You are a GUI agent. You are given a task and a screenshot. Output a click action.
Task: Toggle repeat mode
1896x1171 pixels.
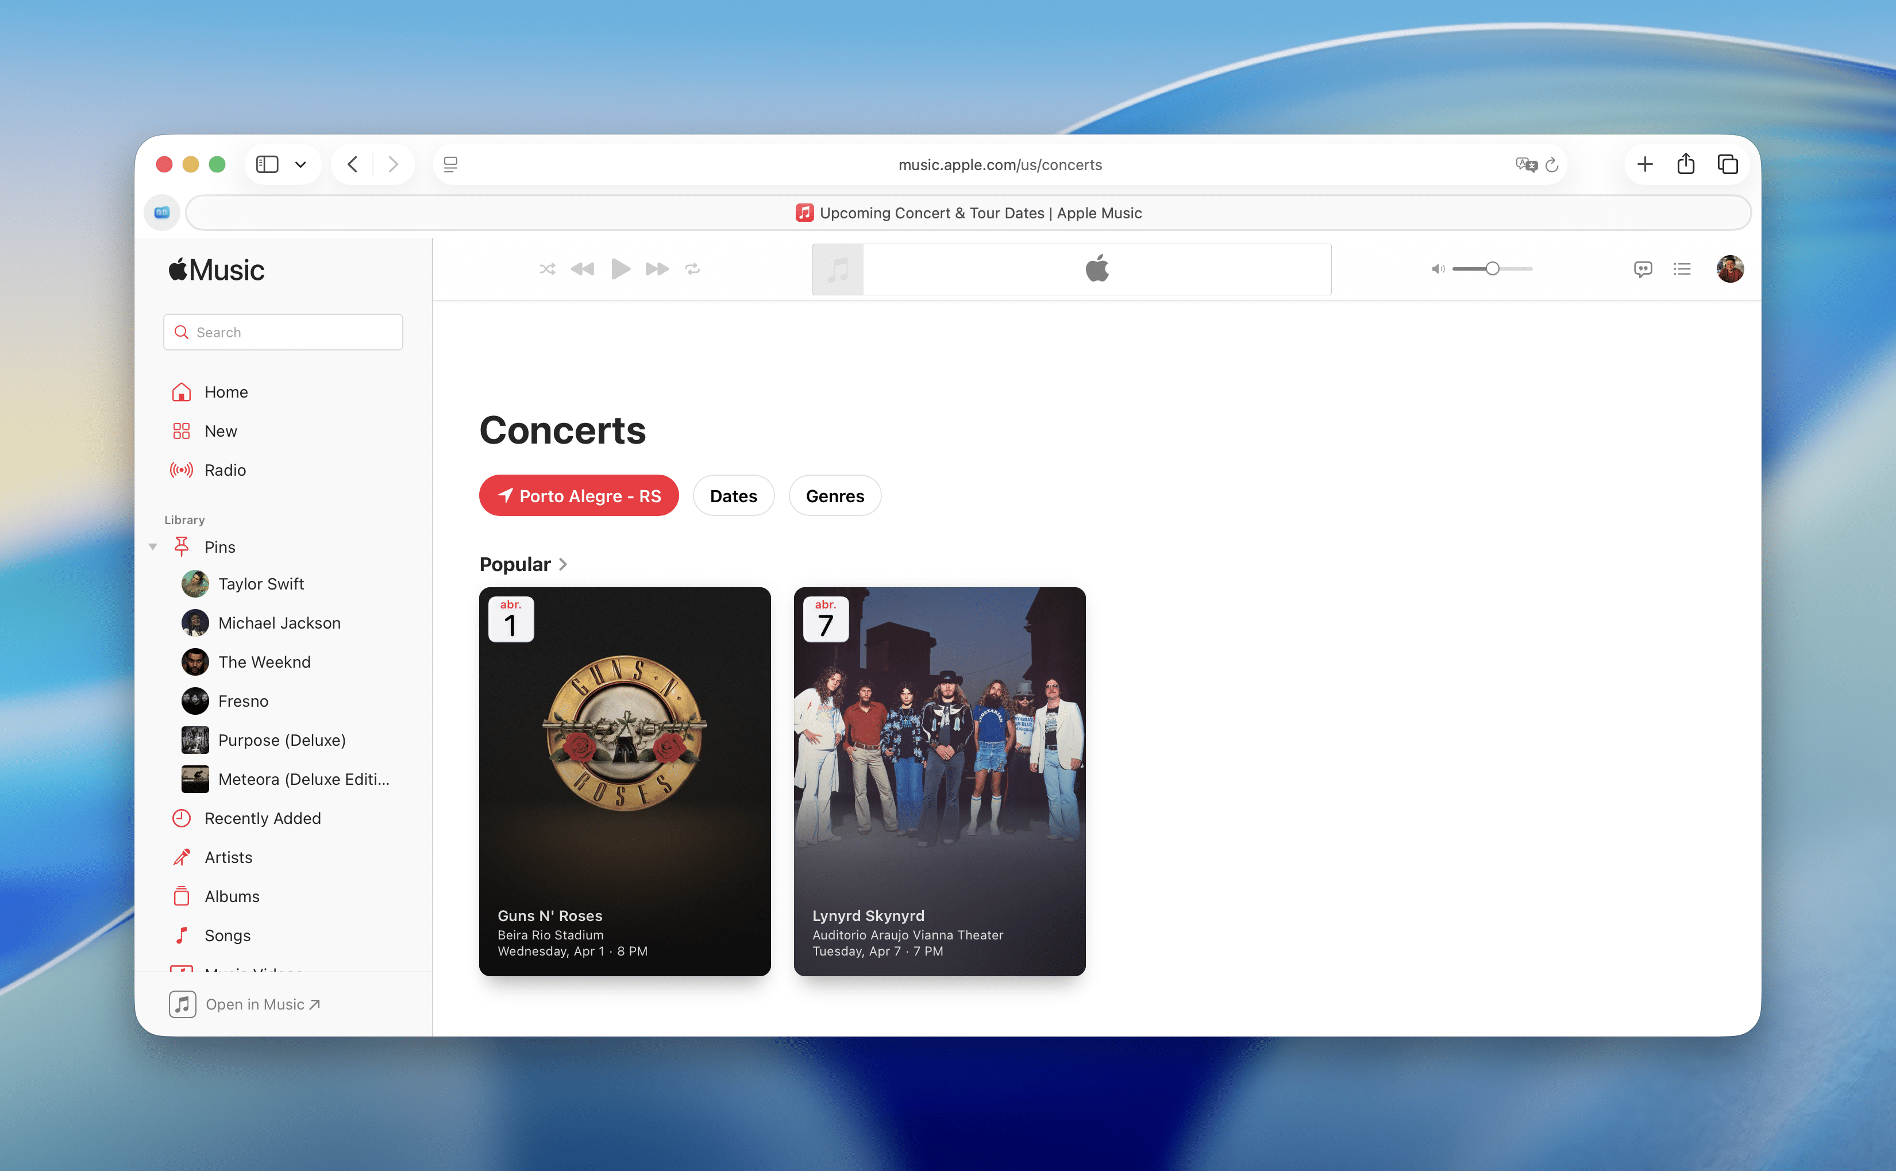693,269
